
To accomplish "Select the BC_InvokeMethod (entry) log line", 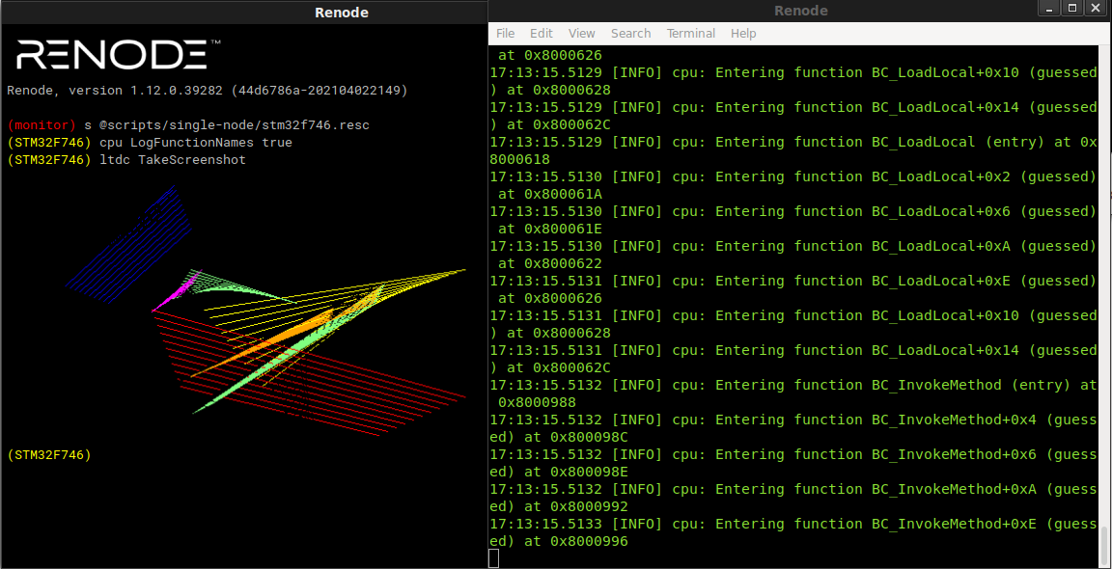I will point(792,385).
